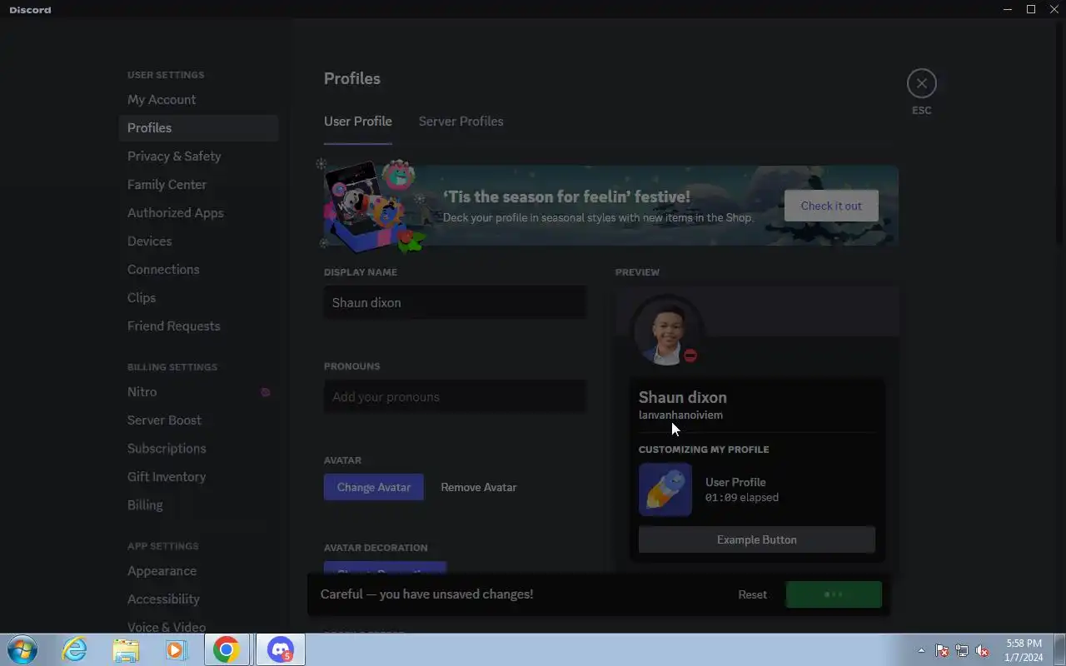Click the pencil User Profile activity icon
Screen dimensions: 1066x666
pyautogui.click(x=665, y=490)
